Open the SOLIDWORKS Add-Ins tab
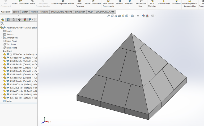The image size is (204, 126). click(x=62, y=12)
